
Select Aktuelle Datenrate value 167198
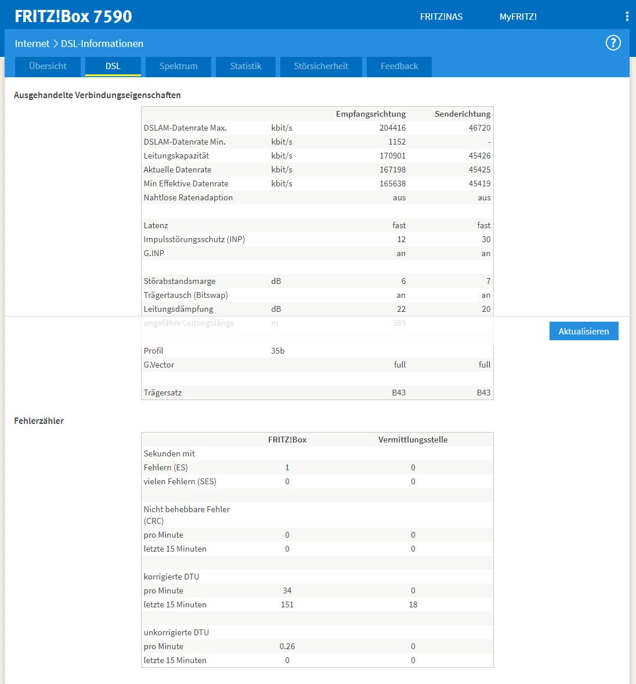point(392,170)
